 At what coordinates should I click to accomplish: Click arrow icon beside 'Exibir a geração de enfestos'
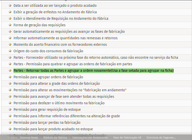(10, 12)
